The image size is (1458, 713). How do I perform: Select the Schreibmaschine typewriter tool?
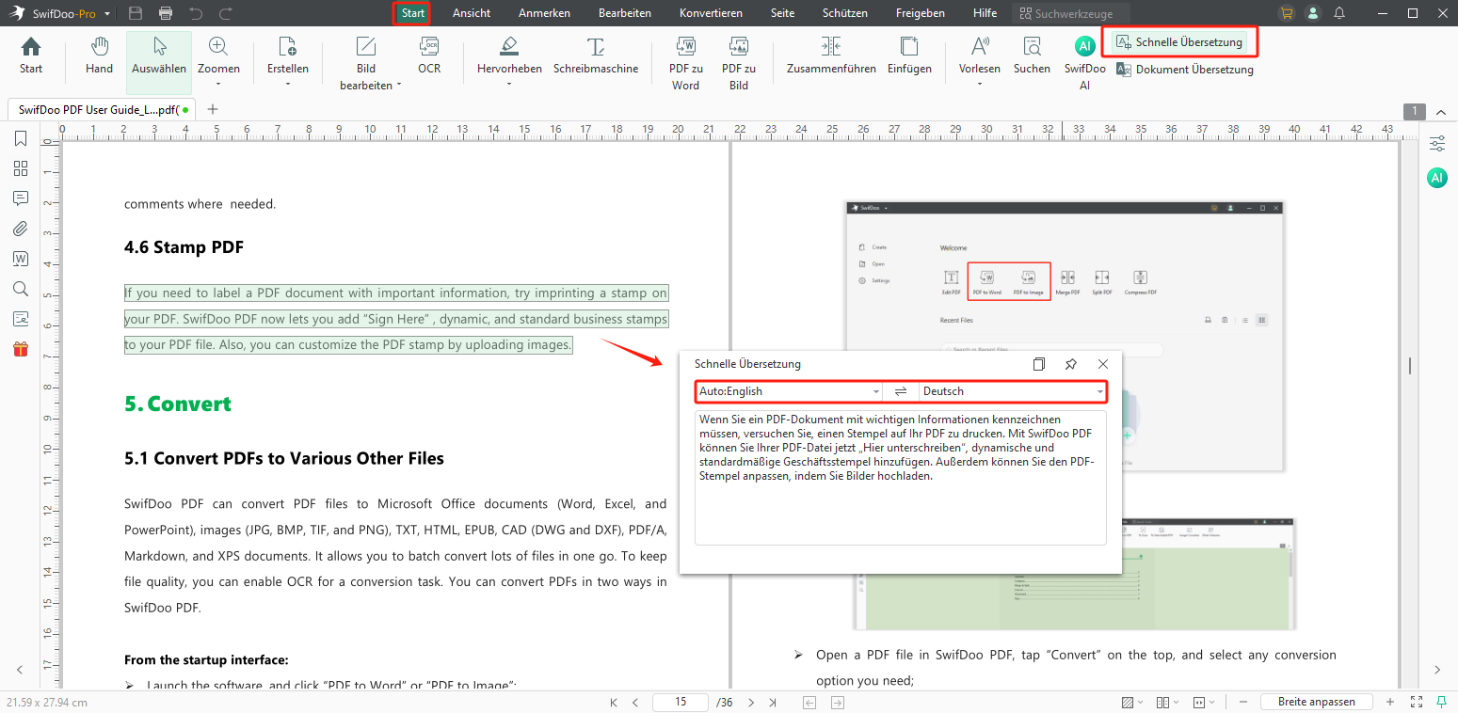click(x=596, y=55)
